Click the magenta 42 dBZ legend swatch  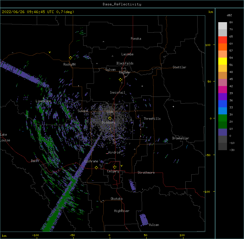point(222,89)
